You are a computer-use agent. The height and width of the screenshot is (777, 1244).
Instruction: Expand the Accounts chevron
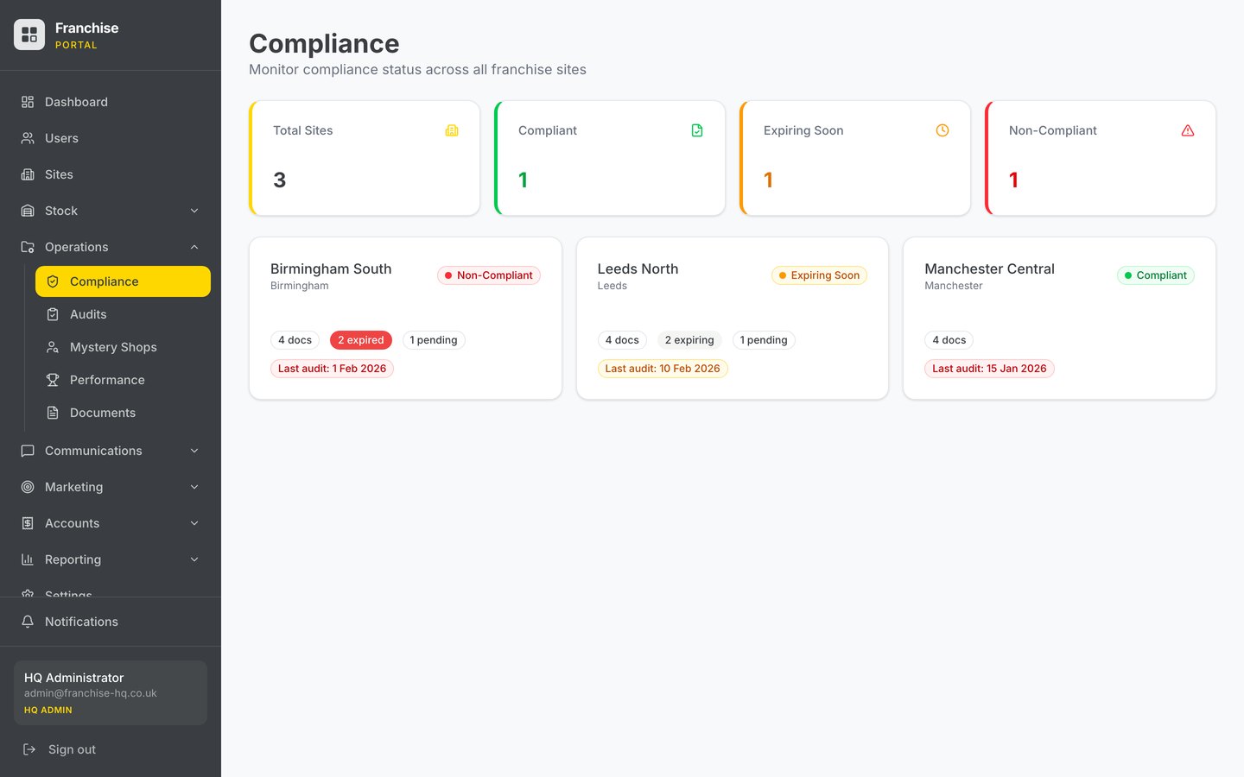tap(194, 523)
